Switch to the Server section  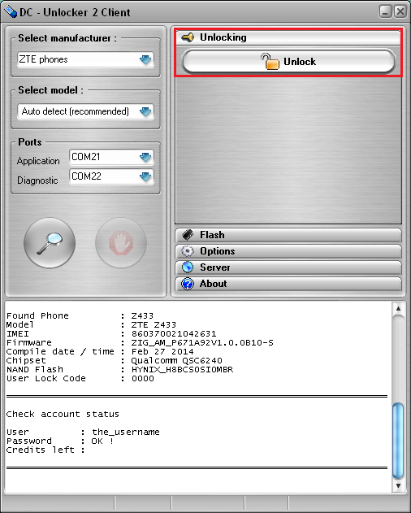pos(288,267)
